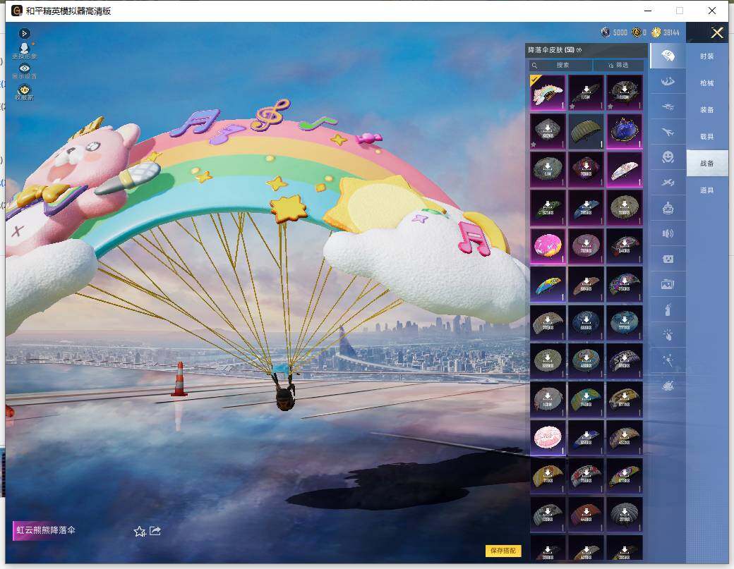Favorite the parachute with star icon
This screenshot has width=734, height=569.
(x=140, y=531)
